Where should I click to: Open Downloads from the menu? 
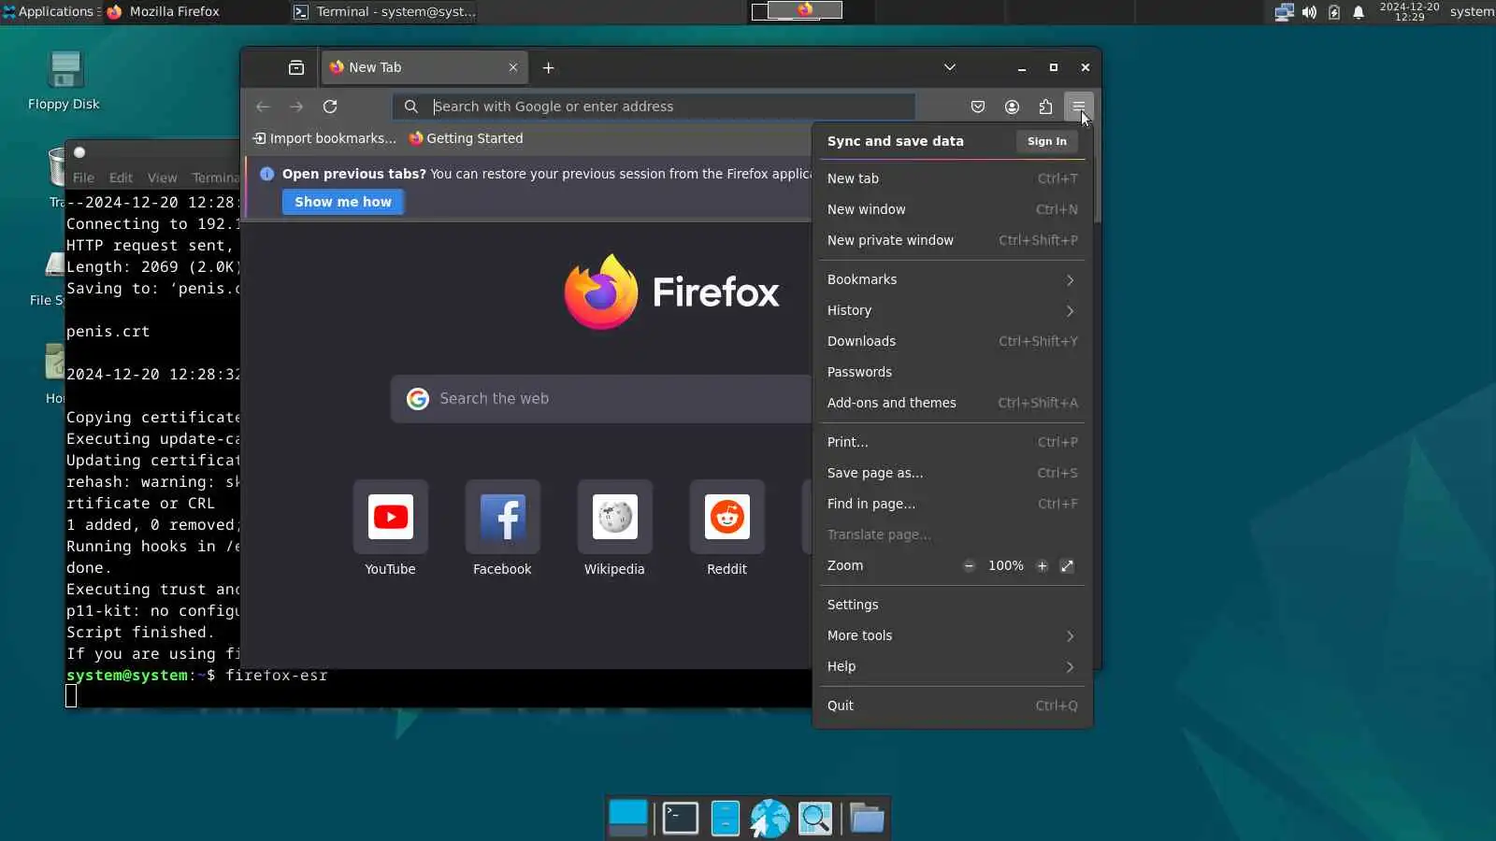pos(953,341)
